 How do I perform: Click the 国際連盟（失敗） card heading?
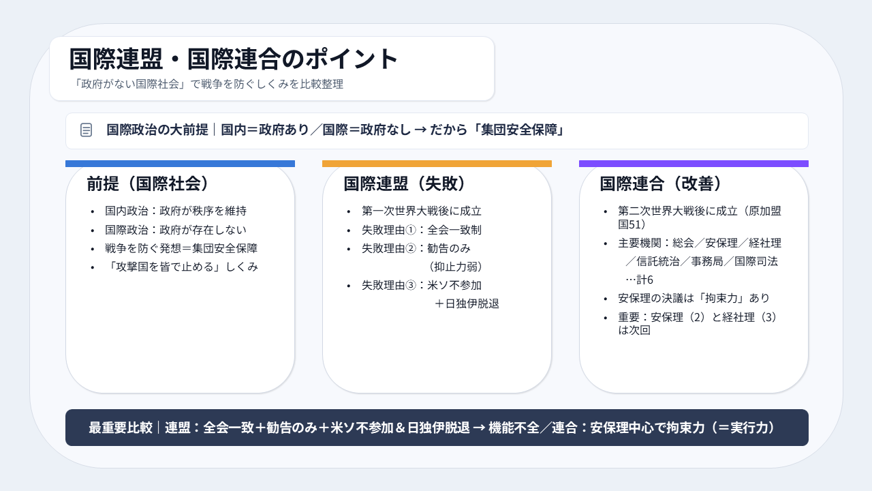[405, 183]
